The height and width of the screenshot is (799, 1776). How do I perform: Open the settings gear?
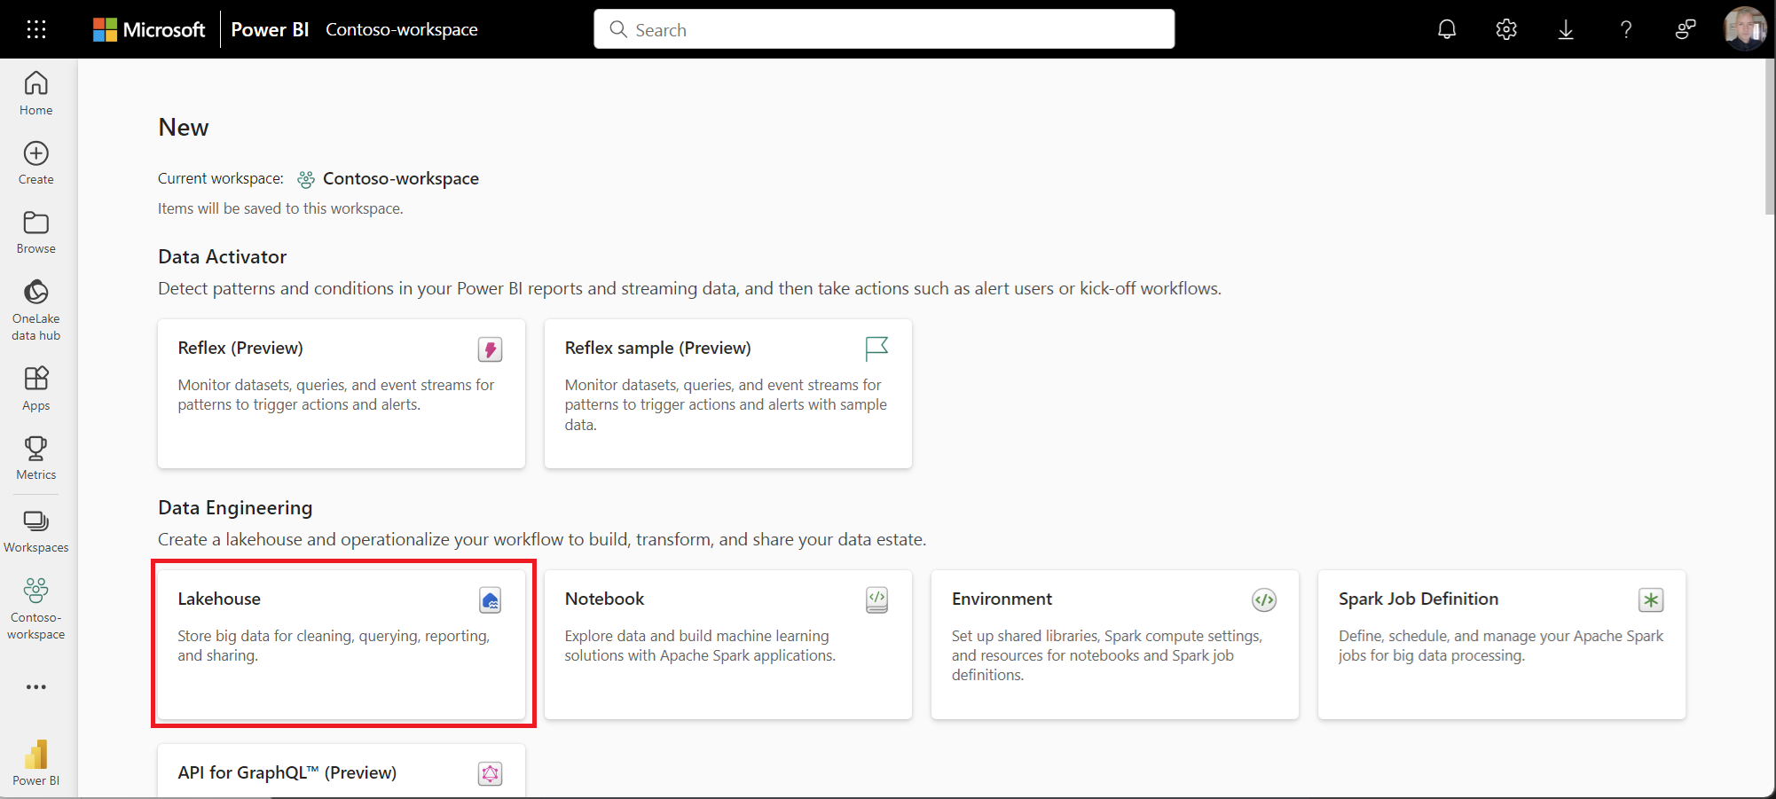coord(1506,29)
